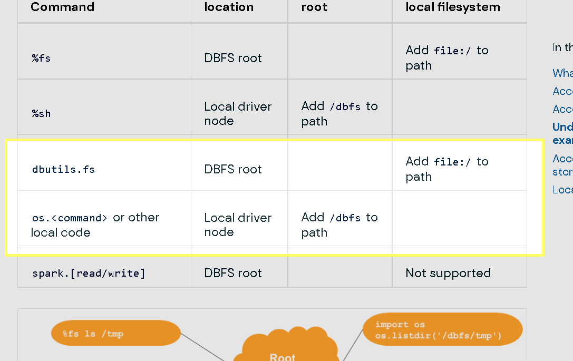
Task: Click the "os.<command> or other local code" cell
Action: pyautogui.click(x=95, y=225)
